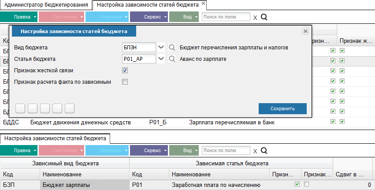Open the Вид menu in the lower toolbar

184,150
